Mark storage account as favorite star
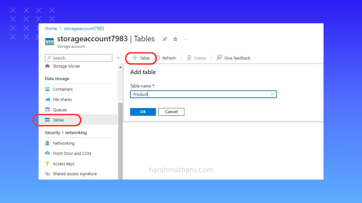This screenshot has height=203, width=362. coord(175,39)
